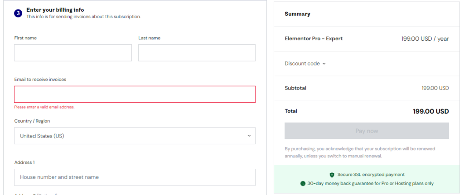This screenshot has width=464, height=195.
Task: Click the step 3 circle badge
Action: coord(18,13)
